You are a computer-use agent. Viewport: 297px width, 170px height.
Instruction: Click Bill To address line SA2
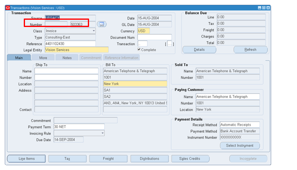click(x=135, y=97)
